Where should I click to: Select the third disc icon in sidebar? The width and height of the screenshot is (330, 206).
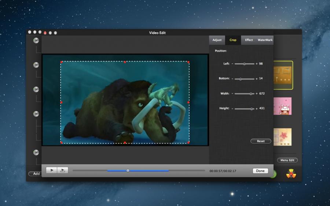(x=36, y=89)
